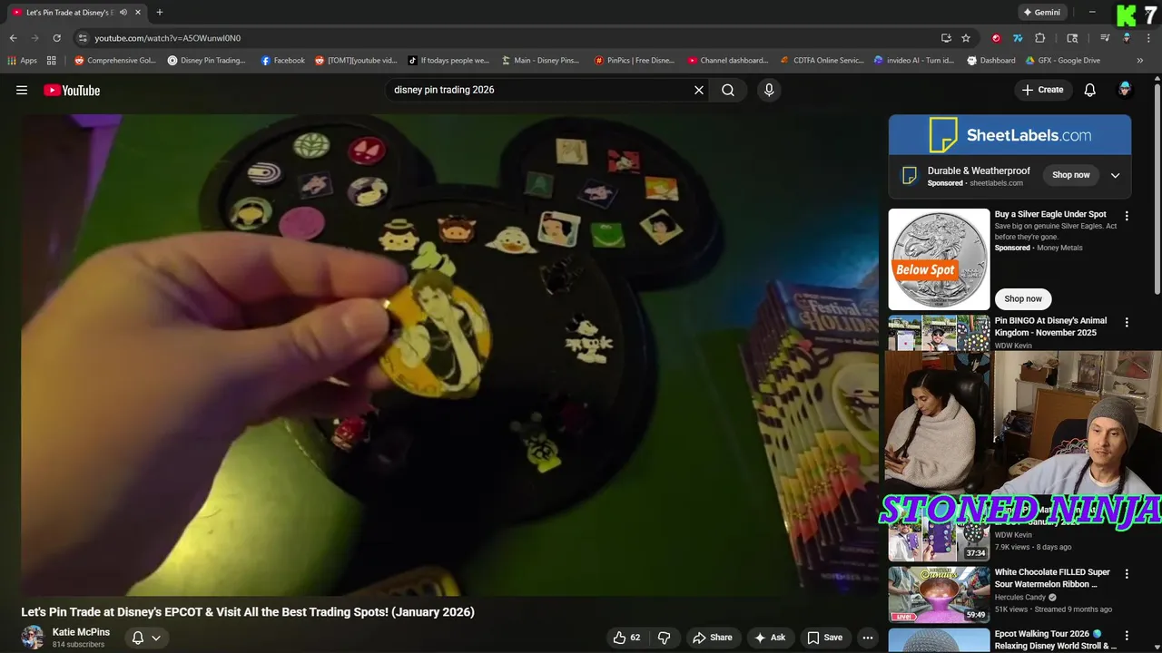Open the Facebook bookmark
The image size is (1162, 653).
click(x=283, y=61)
